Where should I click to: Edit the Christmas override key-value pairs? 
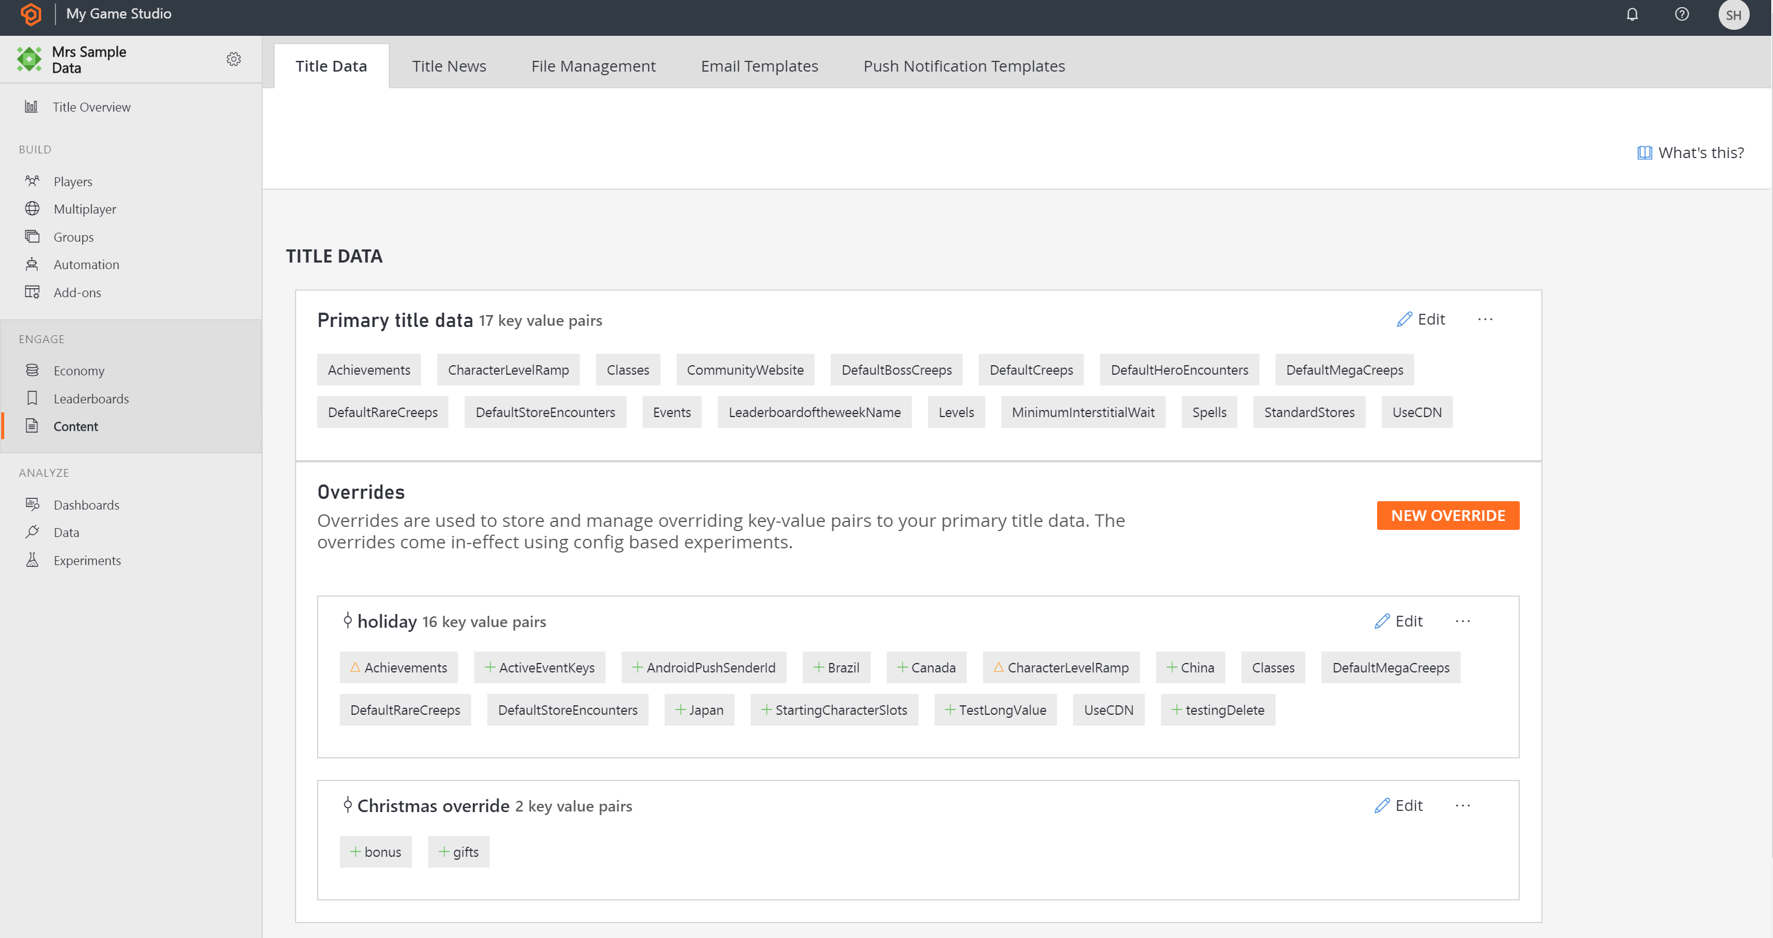[1398, 804]
